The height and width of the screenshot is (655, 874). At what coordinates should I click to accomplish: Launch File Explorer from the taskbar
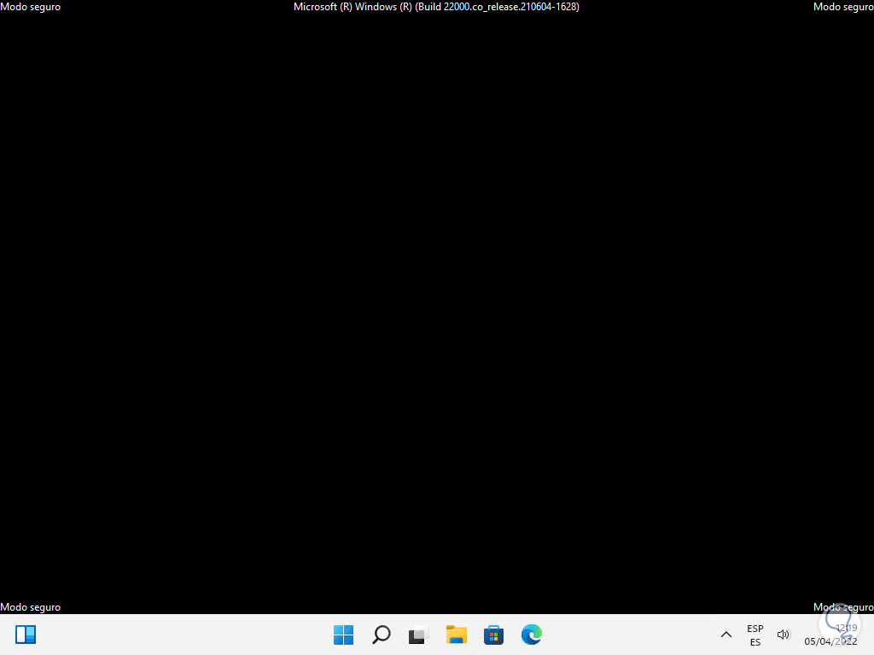tap(457, 635)
